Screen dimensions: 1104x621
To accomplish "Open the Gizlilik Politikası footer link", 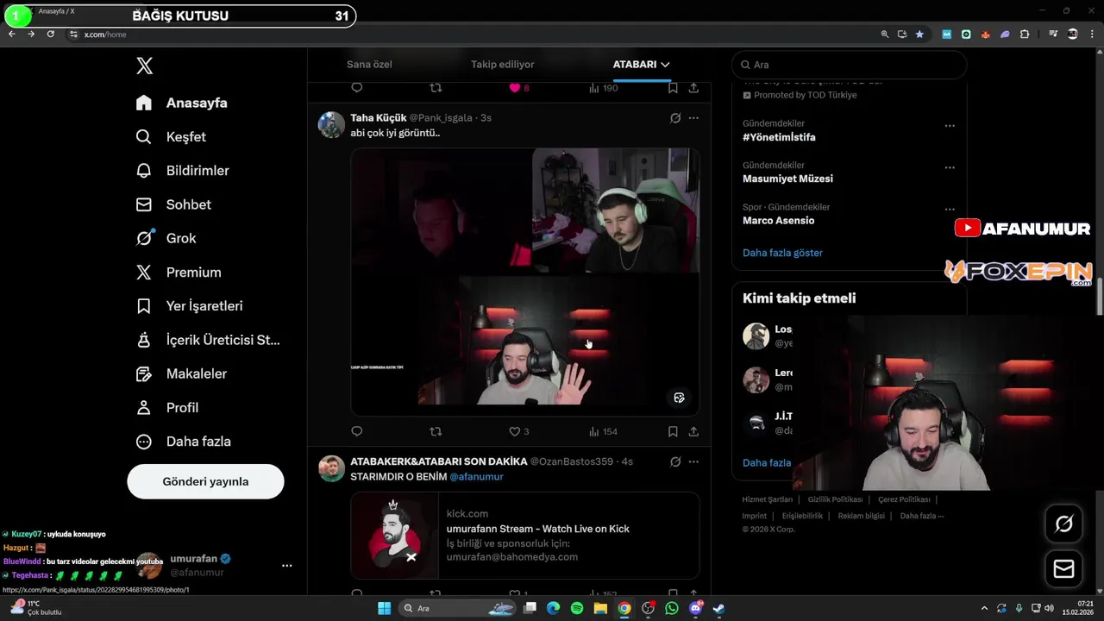I will (835, 499).
